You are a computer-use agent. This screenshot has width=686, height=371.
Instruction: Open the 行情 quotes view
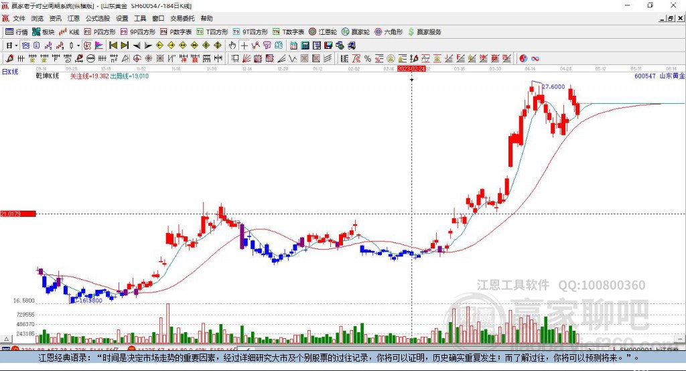pos(16,32)
